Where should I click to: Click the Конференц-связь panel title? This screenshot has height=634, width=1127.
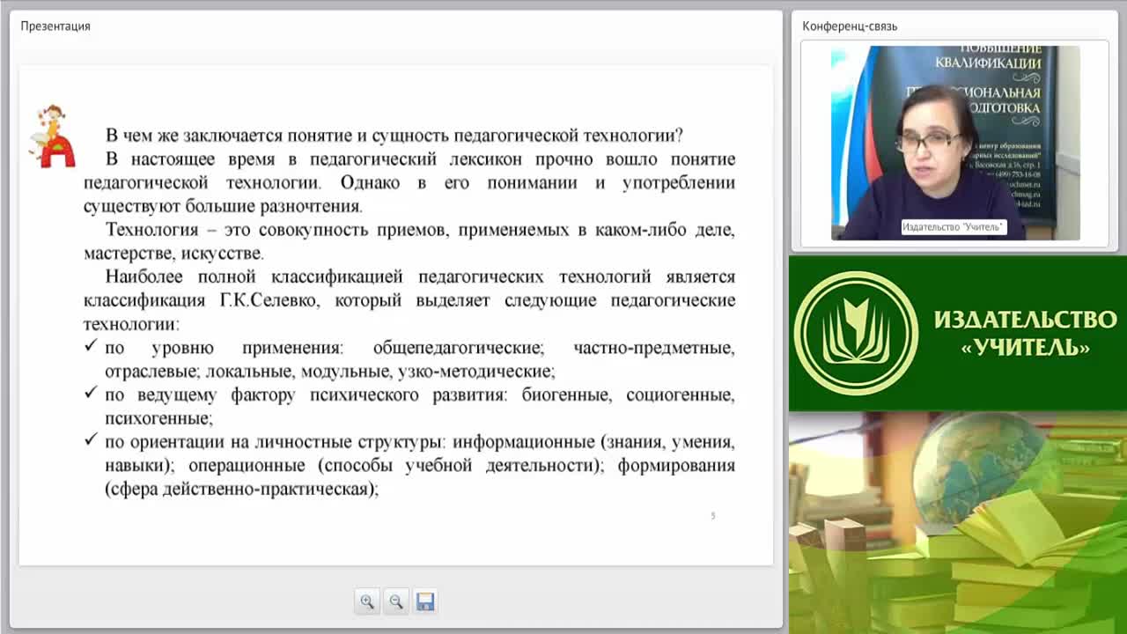point(850,26)
